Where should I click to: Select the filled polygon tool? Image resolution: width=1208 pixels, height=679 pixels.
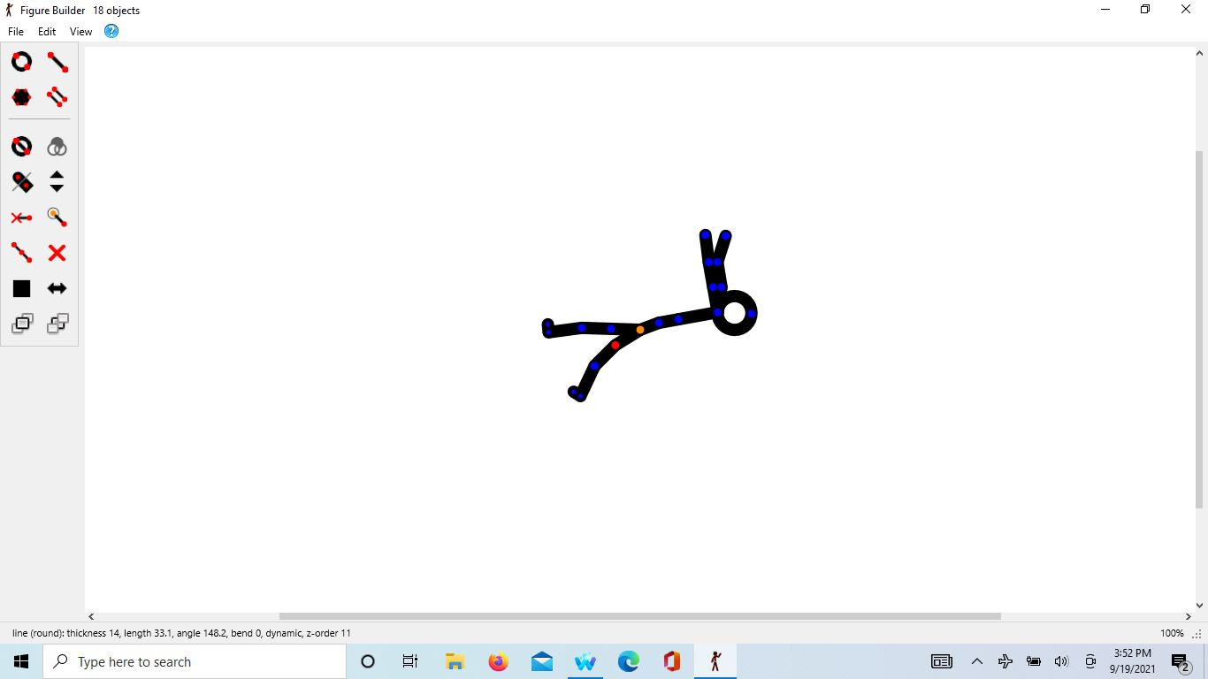click(21, 97)
